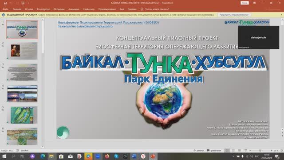Click the Разрешить редактирование button

234,15
